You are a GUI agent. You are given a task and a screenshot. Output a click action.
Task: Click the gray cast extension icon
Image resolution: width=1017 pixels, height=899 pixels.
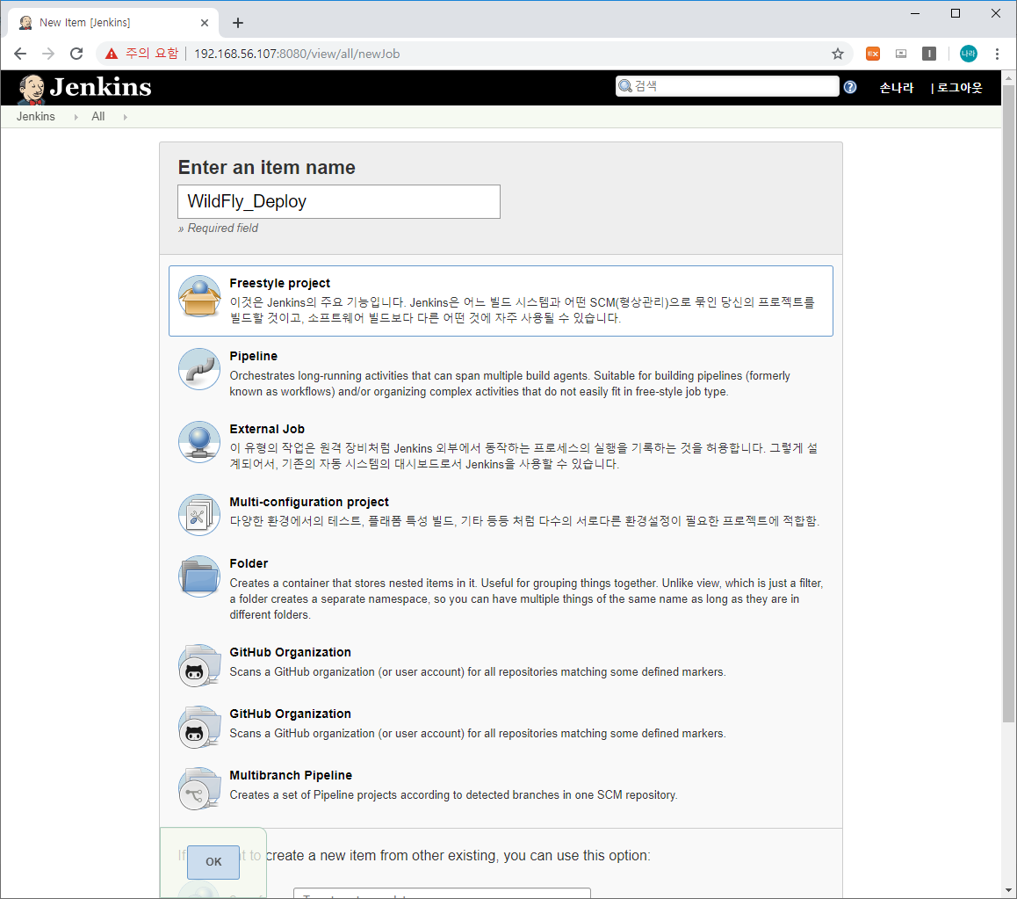pyautogui.click(x=901, y=54)
